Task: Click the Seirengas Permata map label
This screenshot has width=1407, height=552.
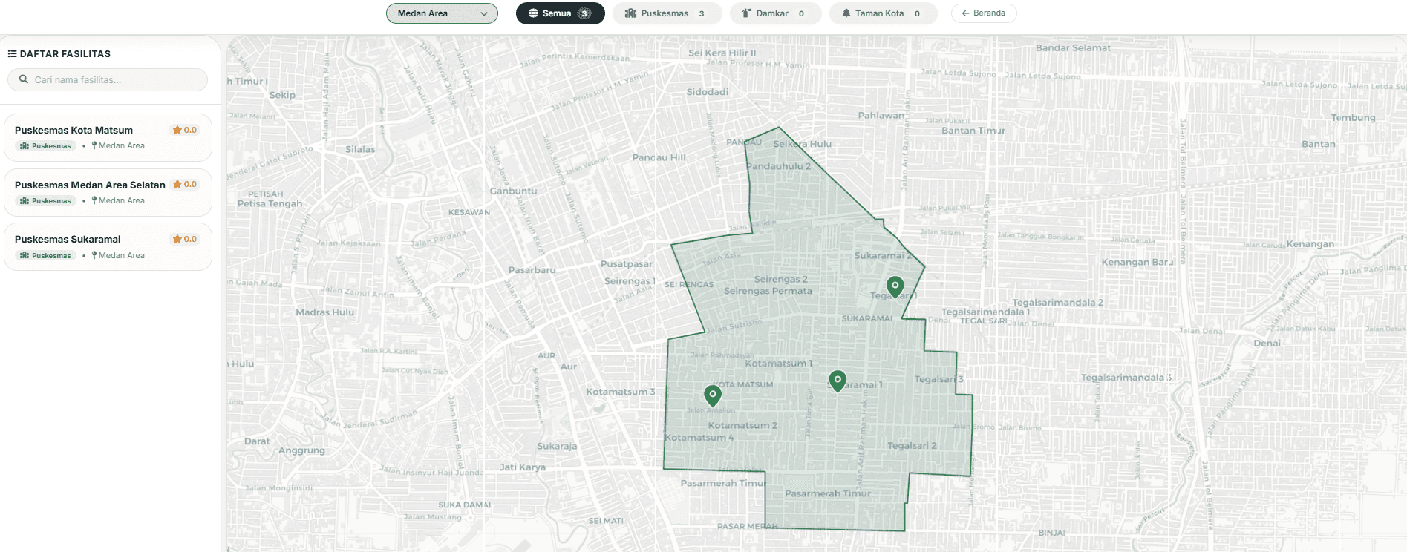Action: 768,291
